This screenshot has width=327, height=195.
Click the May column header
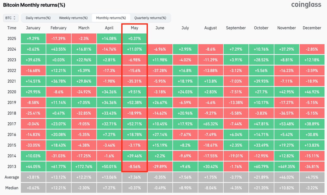tap(134, 28)
